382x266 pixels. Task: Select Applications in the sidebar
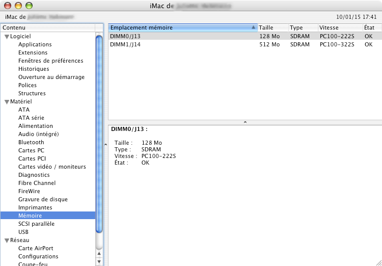click(x=35, y=44)
